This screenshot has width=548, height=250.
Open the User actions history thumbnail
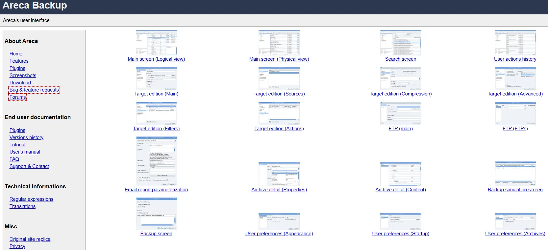point(515,43)
